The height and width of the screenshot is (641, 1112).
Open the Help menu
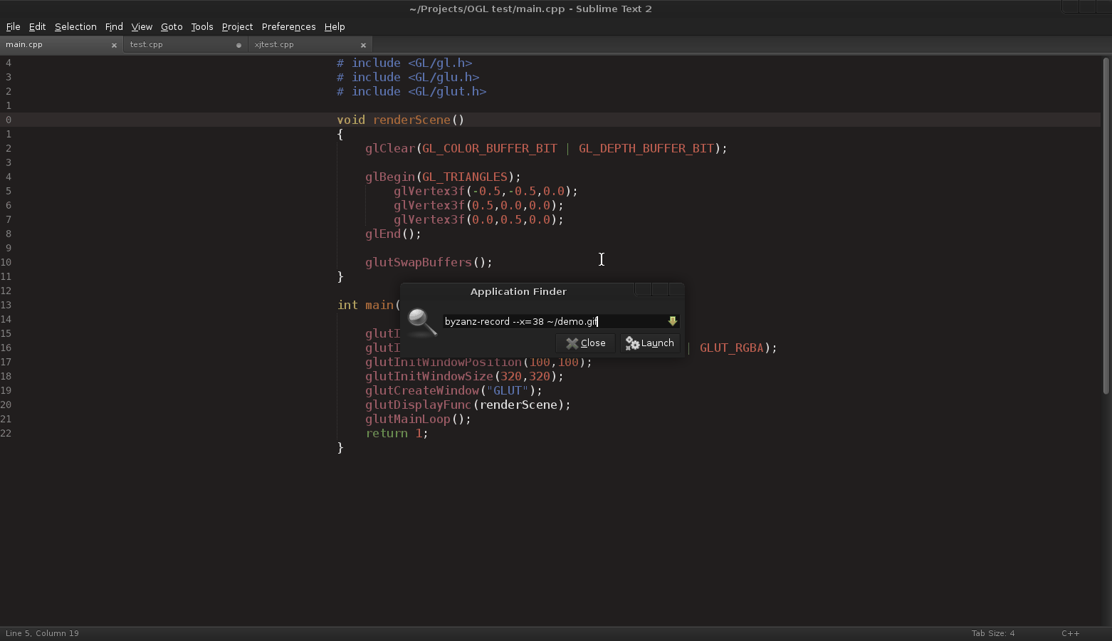[x=335, y=26]
